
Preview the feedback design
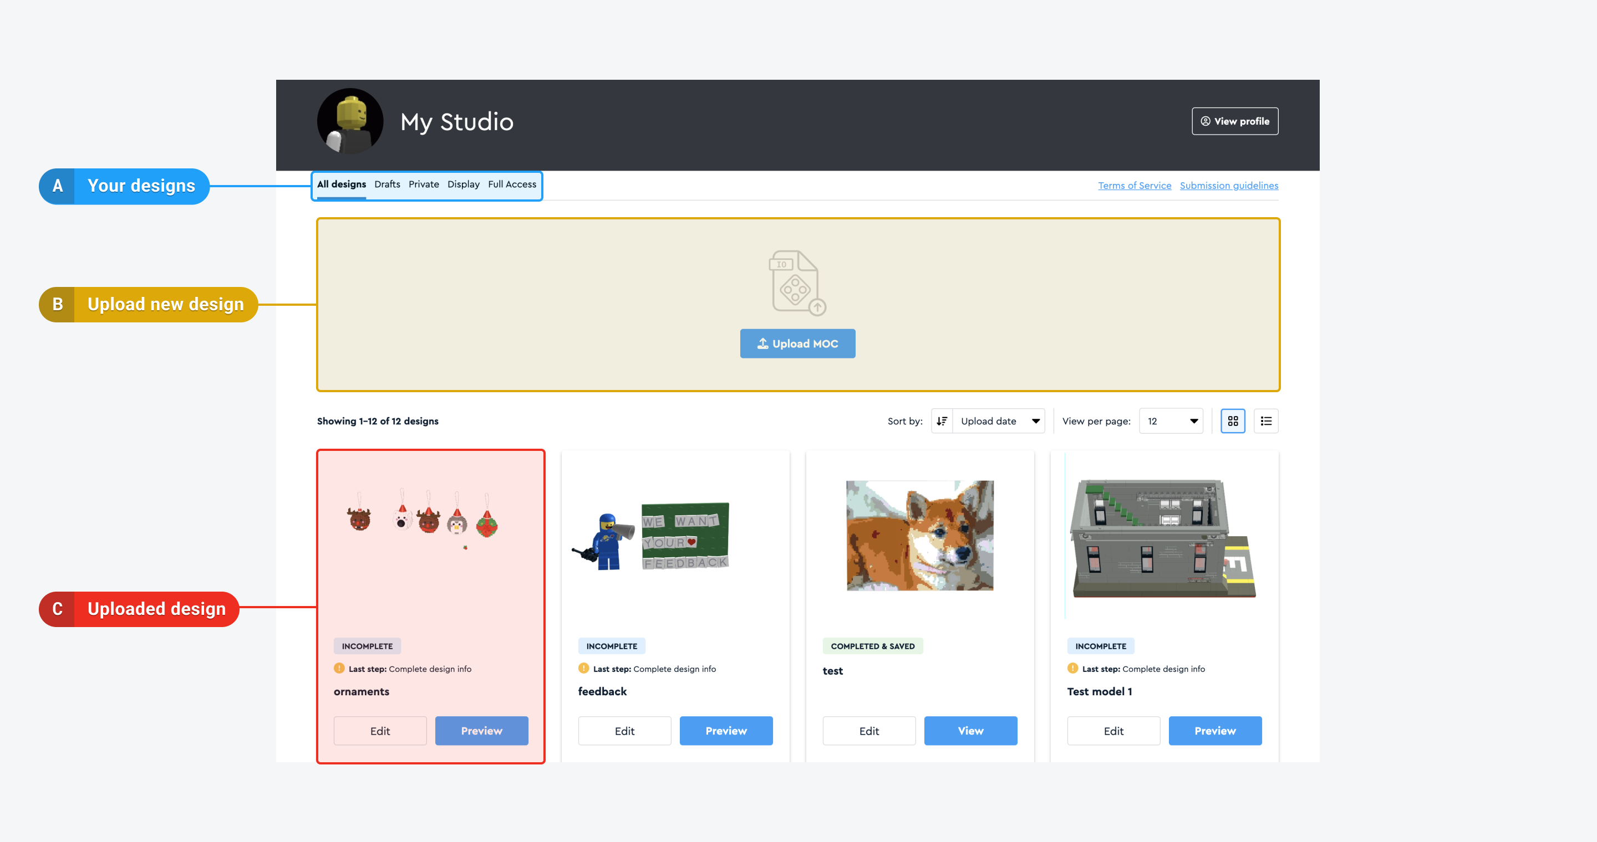tap(726, 731)
